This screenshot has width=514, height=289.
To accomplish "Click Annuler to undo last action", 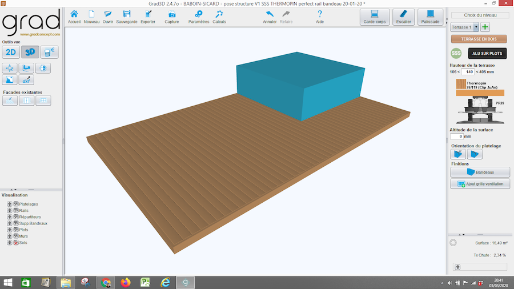I will pos(270,16).
